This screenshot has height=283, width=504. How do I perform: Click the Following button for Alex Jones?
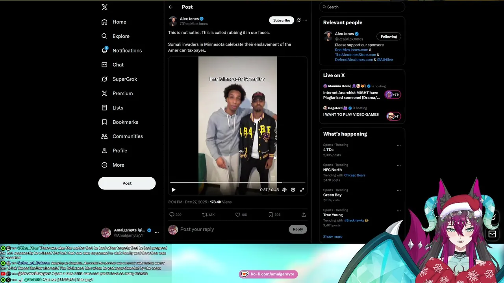pos(389,37)
